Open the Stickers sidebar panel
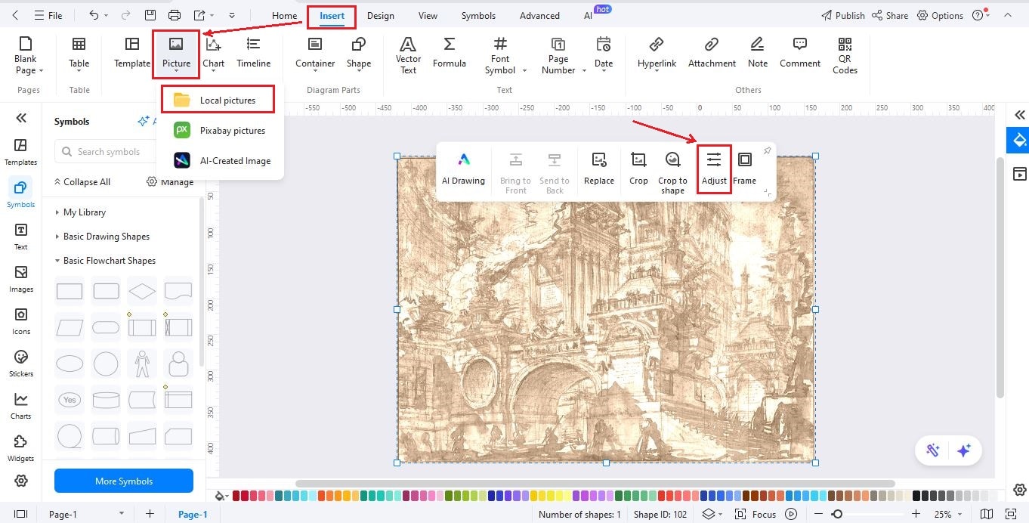 (x=21, y=363)
